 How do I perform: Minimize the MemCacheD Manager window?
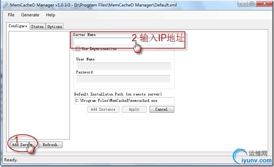coord(243,3)
